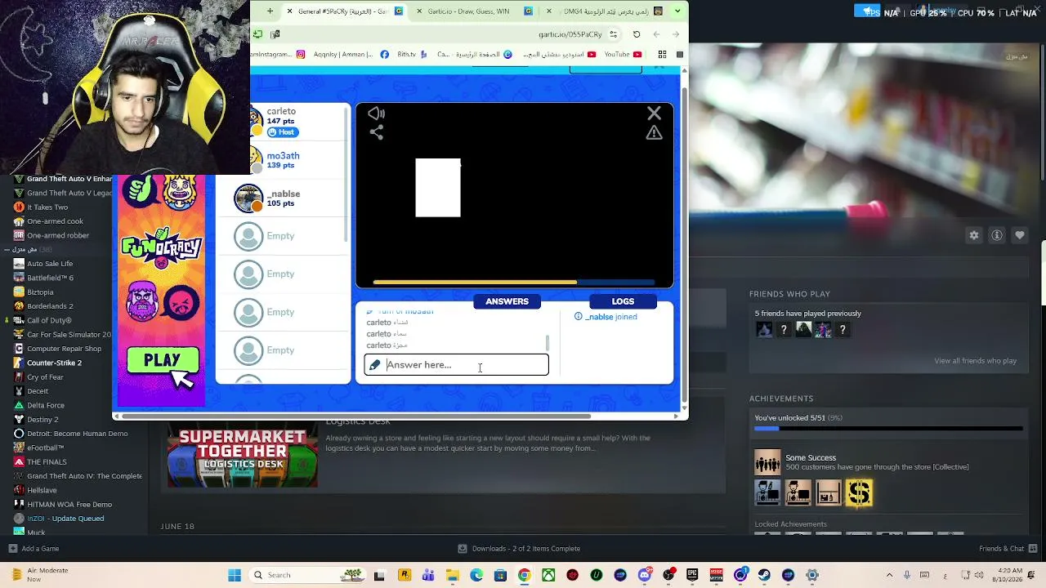1046x588 pixels.
Task: Open the Supermarket Together Logistics Desk thumbnail
Action: (243, 454)
